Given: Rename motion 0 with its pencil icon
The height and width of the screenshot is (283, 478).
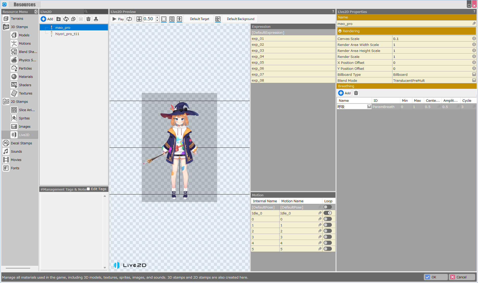Looking at the screenshot, I should click(320, 219).
